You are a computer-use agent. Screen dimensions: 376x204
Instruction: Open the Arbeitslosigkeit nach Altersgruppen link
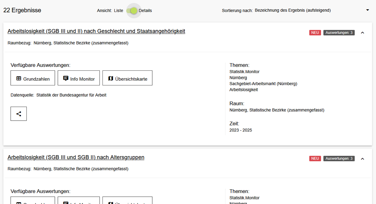pos(76,157)
